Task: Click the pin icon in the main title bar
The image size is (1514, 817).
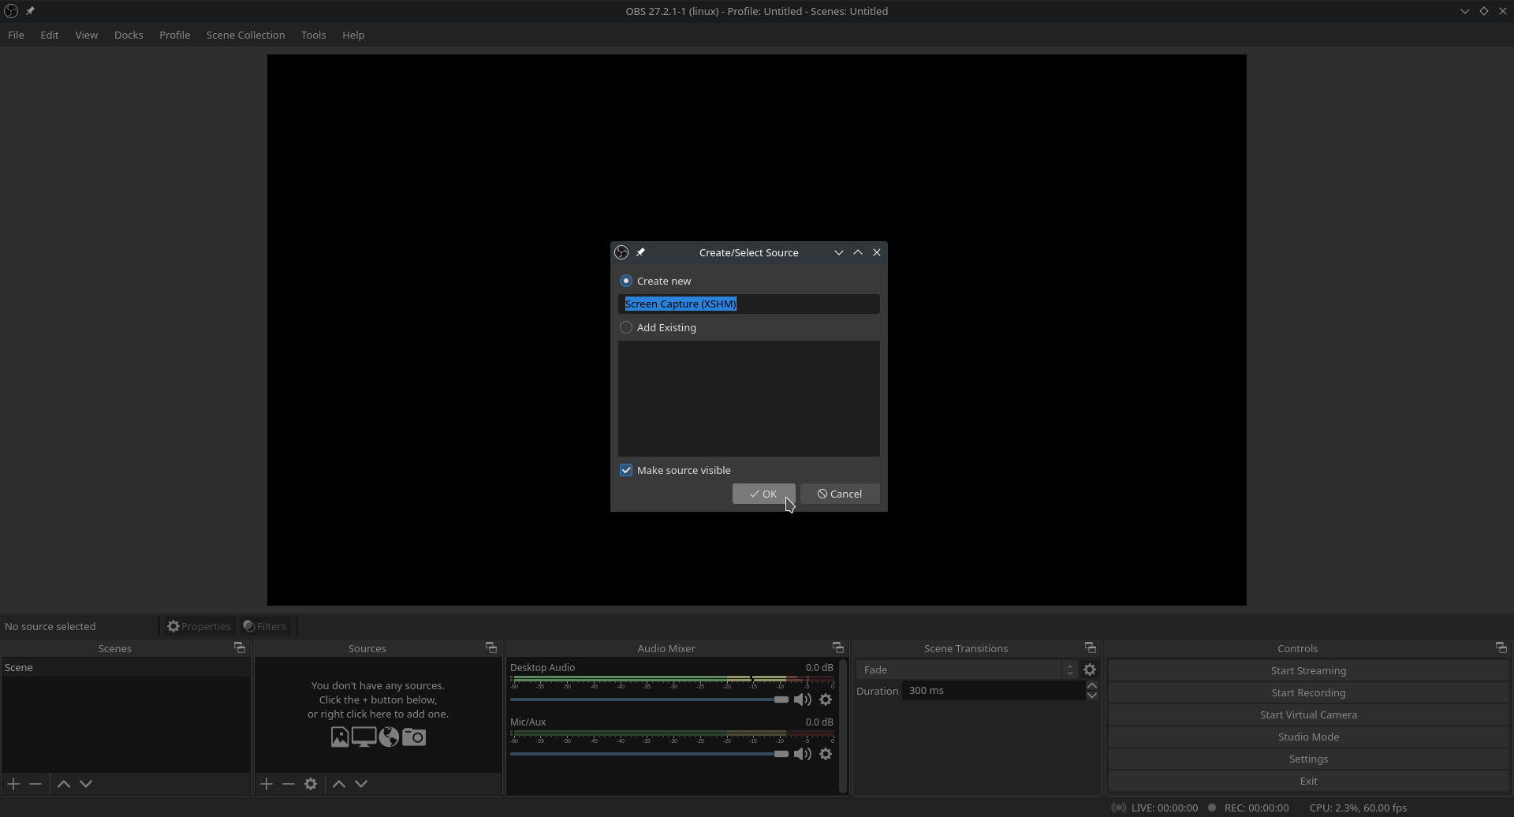Action: coord(30,11)
